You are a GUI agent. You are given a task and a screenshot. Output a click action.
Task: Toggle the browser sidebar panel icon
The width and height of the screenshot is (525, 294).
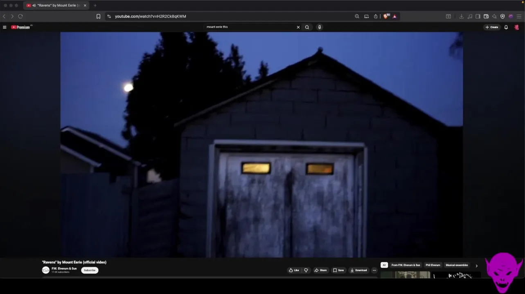coord(478,16)
